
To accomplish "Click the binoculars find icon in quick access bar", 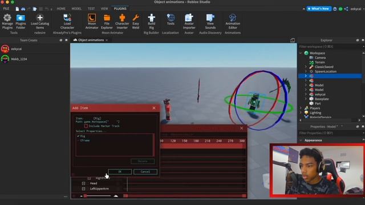I will (23, 9).
